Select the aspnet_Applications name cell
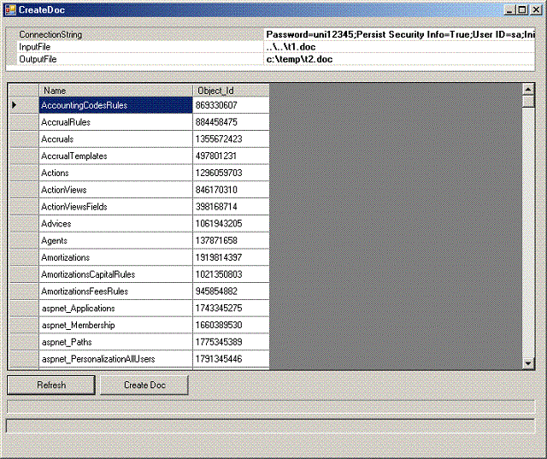Screen dimensions: 547x459 click(116, 308)
